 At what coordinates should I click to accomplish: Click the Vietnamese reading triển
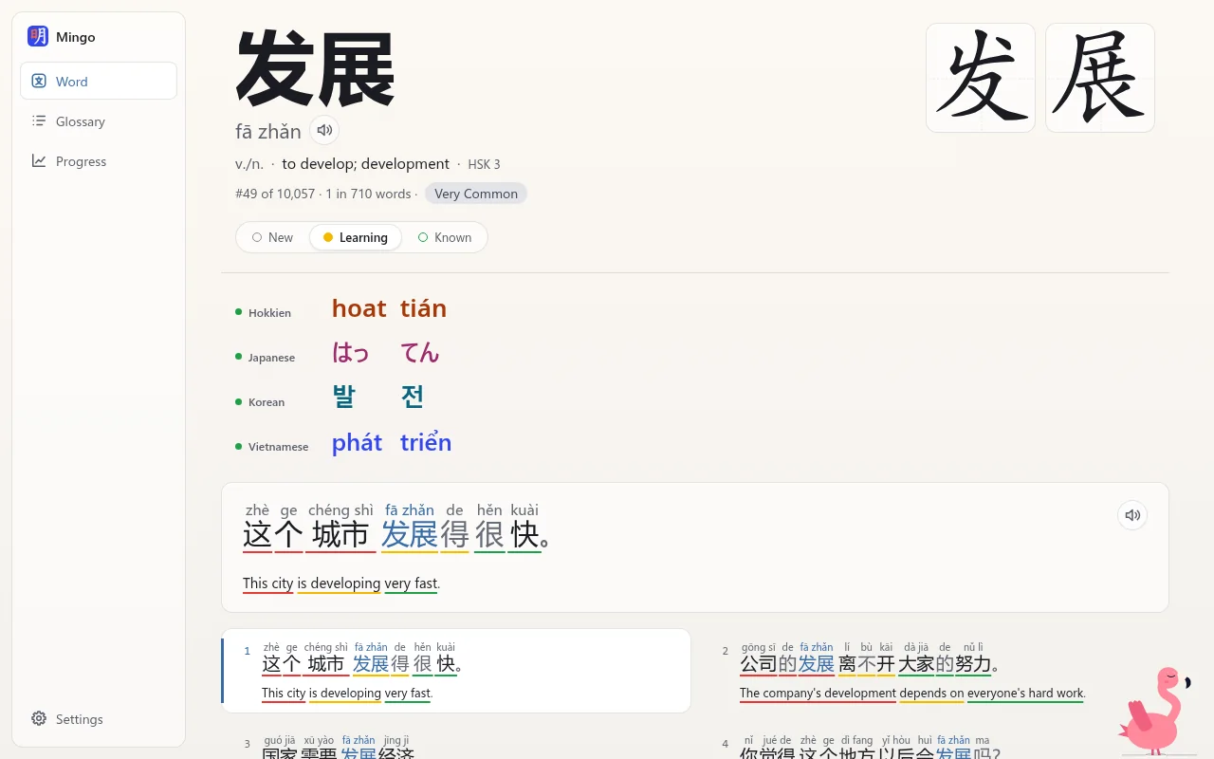[x=426, y=443]
